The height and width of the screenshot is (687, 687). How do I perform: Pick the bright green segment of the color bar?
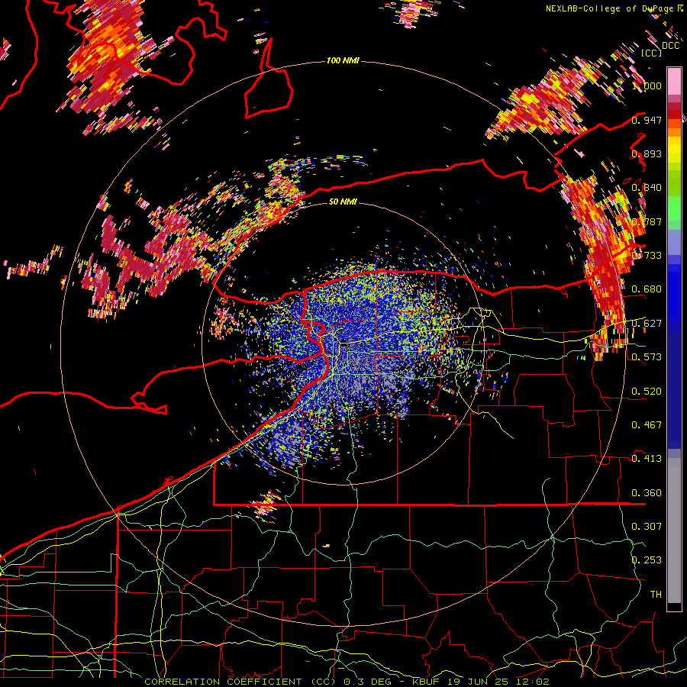click(674, 207)
